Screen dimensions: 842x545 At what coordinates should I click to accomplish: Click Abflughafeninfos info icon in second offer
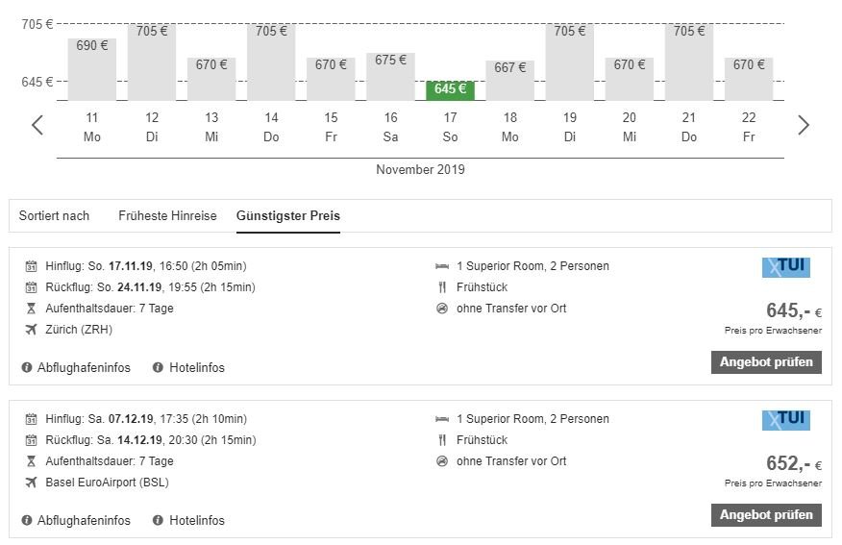27,520
